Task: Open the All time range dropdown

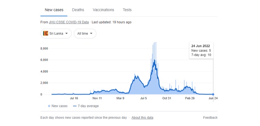Action: click(85, 34)
